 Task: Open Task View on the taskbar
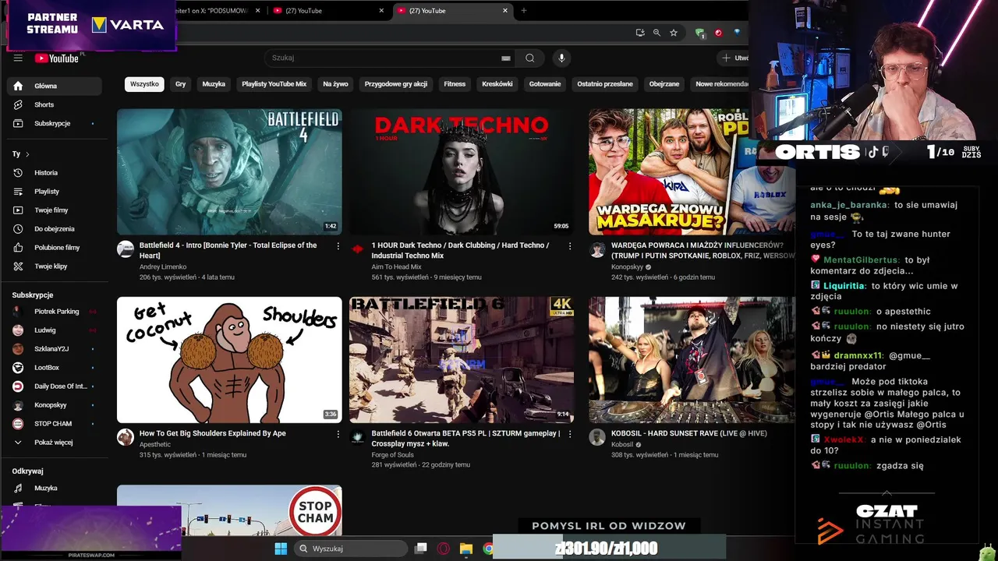(x=421, y=549)
